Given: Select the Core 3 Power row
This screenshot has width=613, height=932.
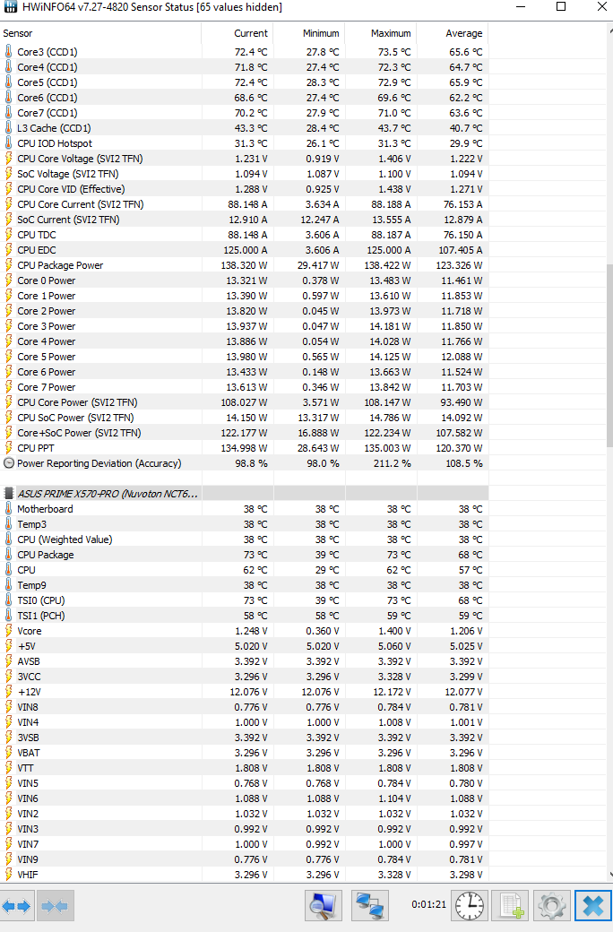Looking at the screenshot, I should pos(244,326).
